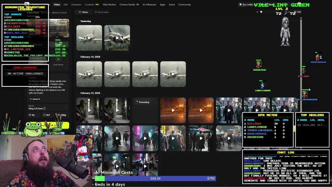Select the Motion Control sub-tab
This screenshot has height=187, width=332.
(59, 12)
